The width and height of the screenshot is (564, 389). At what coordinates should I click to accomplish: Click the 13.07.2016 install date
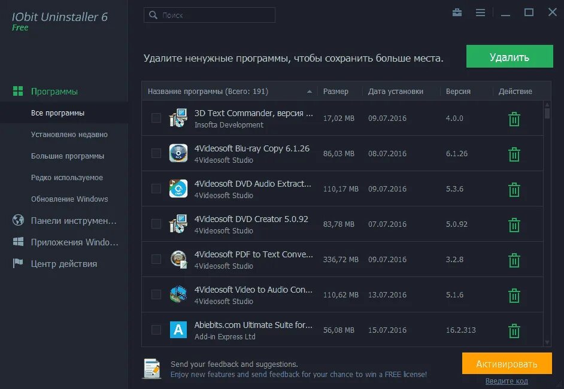tap(387, 295)
